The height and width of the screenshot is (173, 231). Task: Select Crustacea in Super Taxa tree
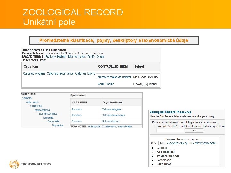[x=36, y=106]
